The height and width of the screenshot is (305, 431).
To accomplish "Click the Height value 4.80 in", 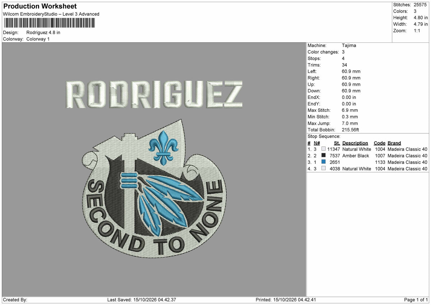I will click(421, 18).
